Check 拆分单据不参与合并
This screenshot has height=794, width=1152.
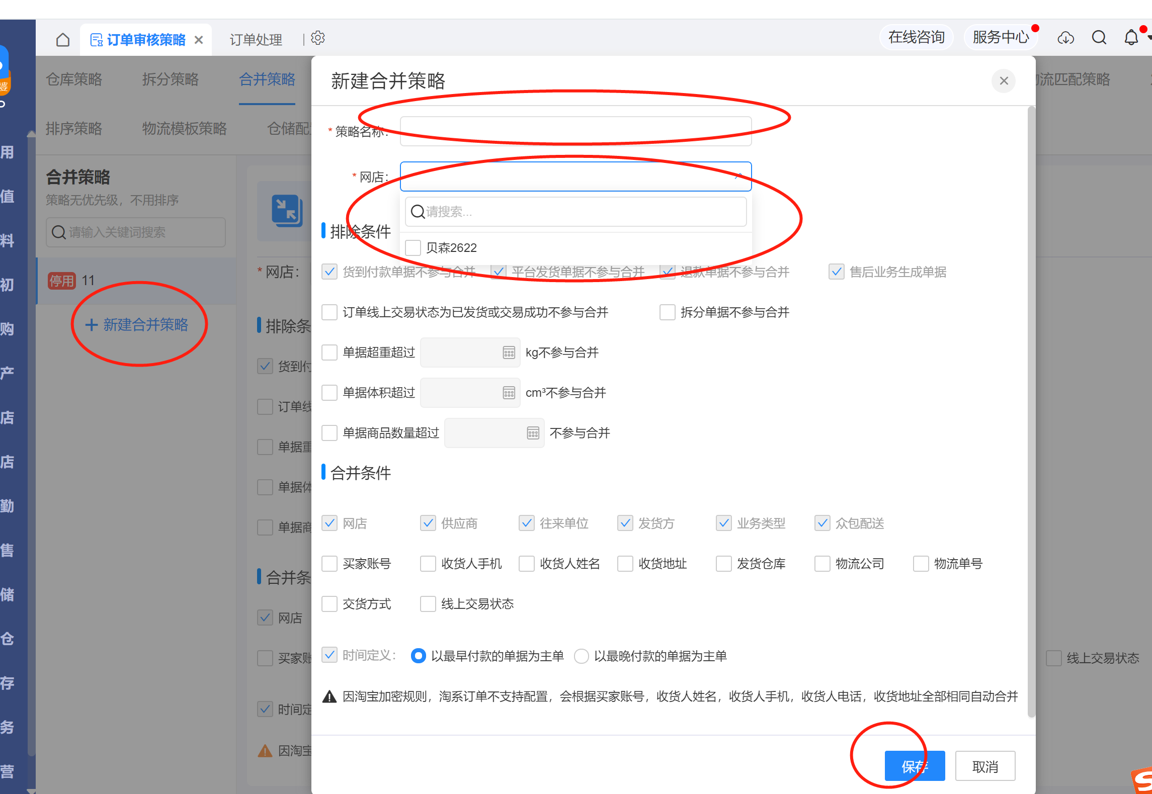pos(668,312)
